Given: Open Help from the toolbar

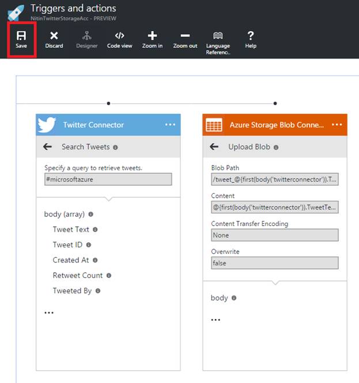Looking at the screenshot, I should coord(251,40).
